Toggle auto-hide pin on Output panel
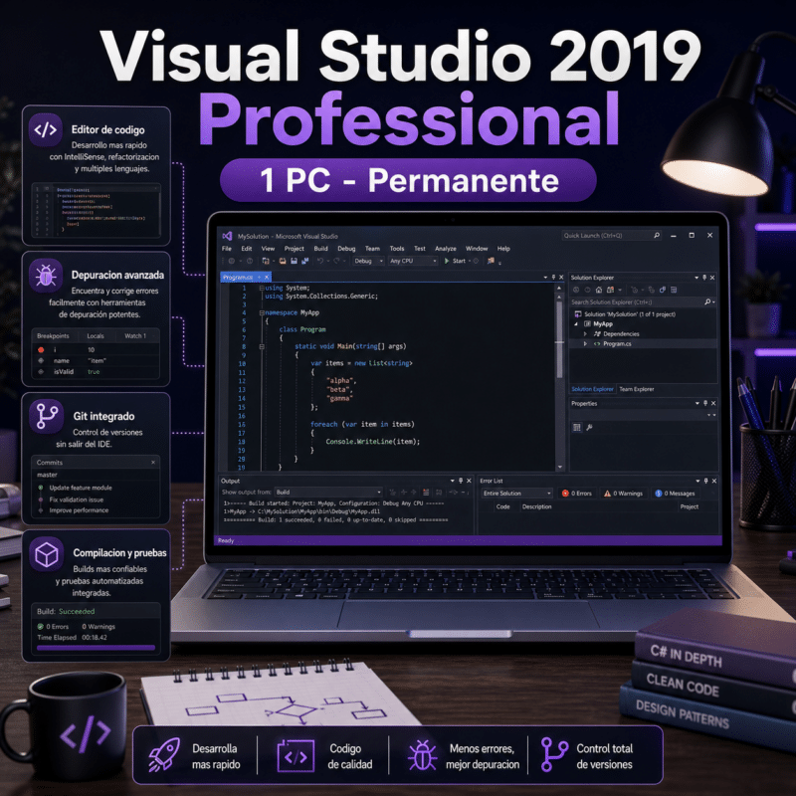Image resolution: width=796 pixels, height=796 pixels. (x=461, y=481)
